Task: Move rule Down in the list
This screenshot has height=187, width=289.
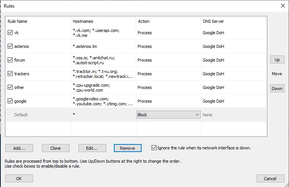Action: [277, 89]
